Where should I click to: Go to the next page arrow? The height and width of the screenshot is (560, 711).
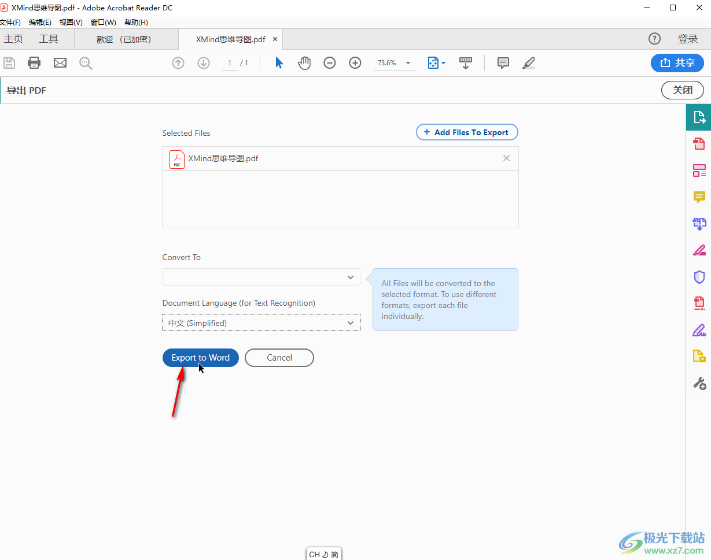point(204,63)
